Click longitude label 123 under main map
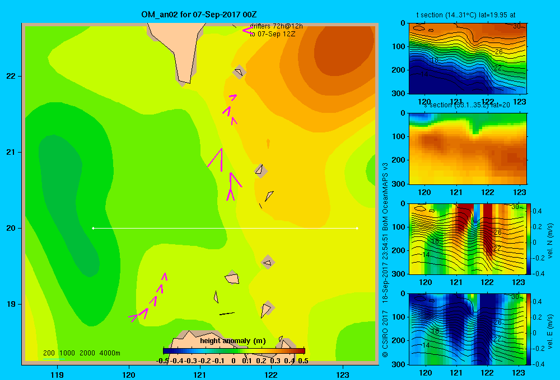 [343, 374]
